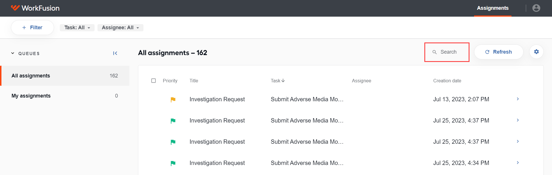Select all assignments checkbox in header
552x175 pixels.
(154, 81)
